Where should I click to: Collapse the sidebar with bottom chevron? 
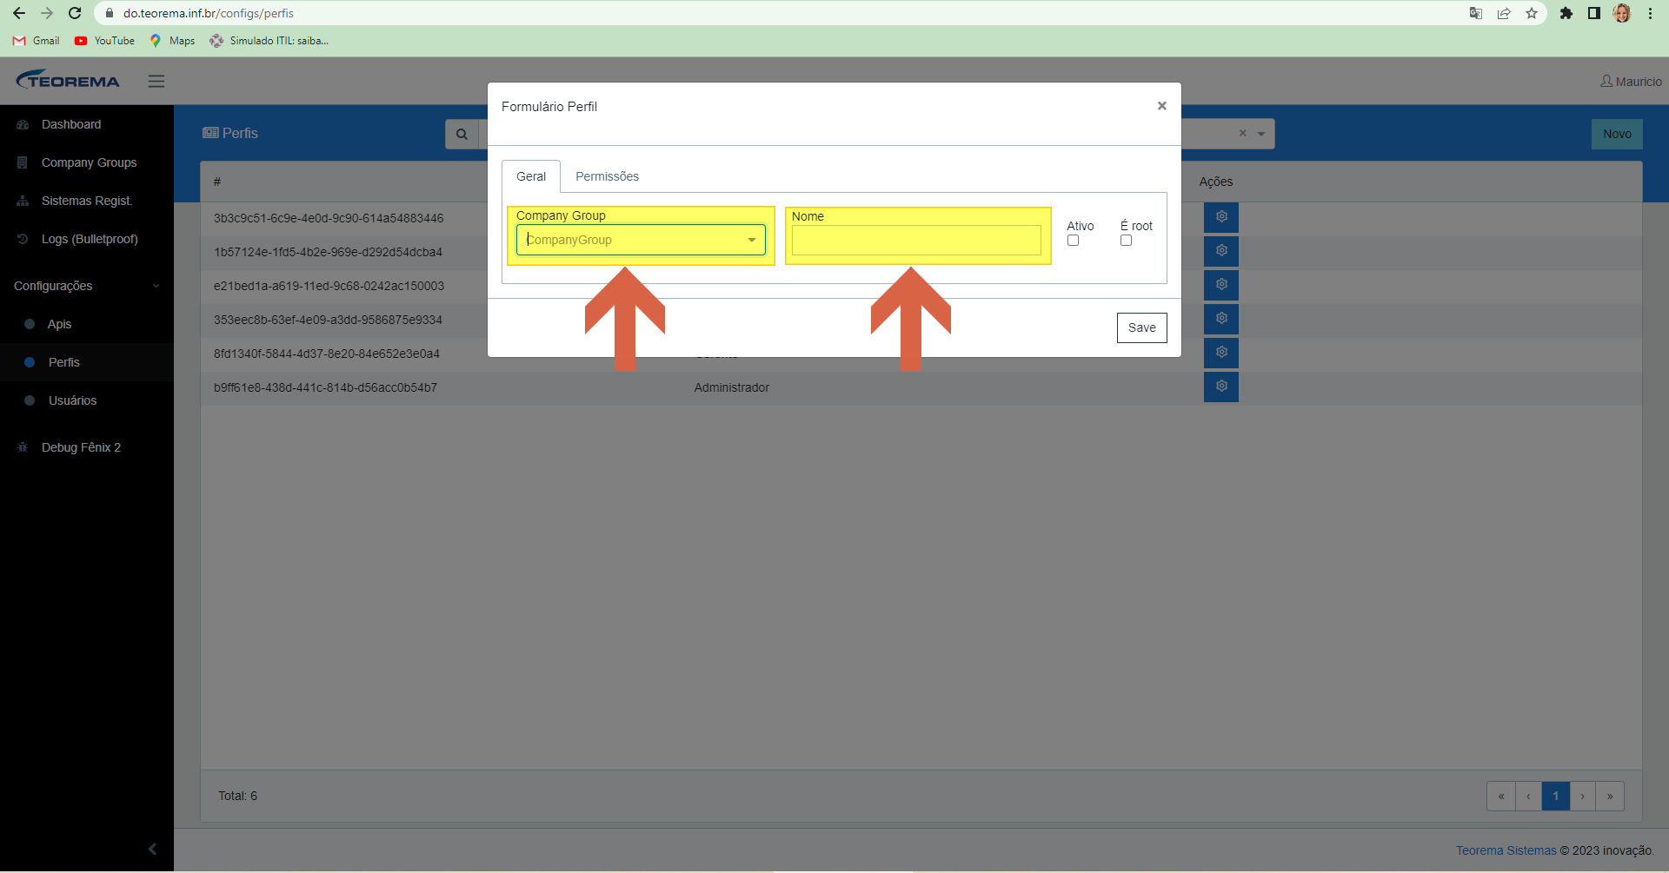pos(152,849)
